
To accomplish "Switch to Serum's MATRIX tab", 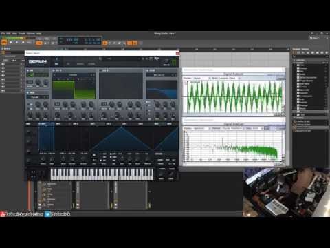I will pyautogui.click(x=80, y=64).
